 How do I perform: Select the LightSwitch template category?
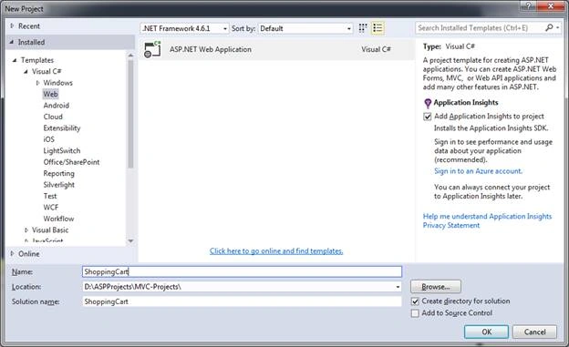(x=62, y=150)
